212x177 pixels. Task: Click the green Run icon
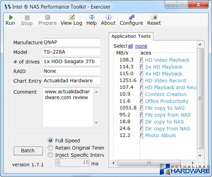click(11, 17)
